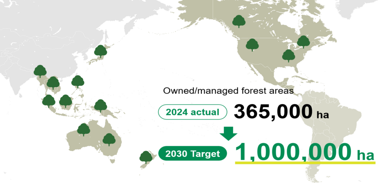Select the tree icon in the western United States
This screenshot has width=384, height=183.
tap(252, 45)
